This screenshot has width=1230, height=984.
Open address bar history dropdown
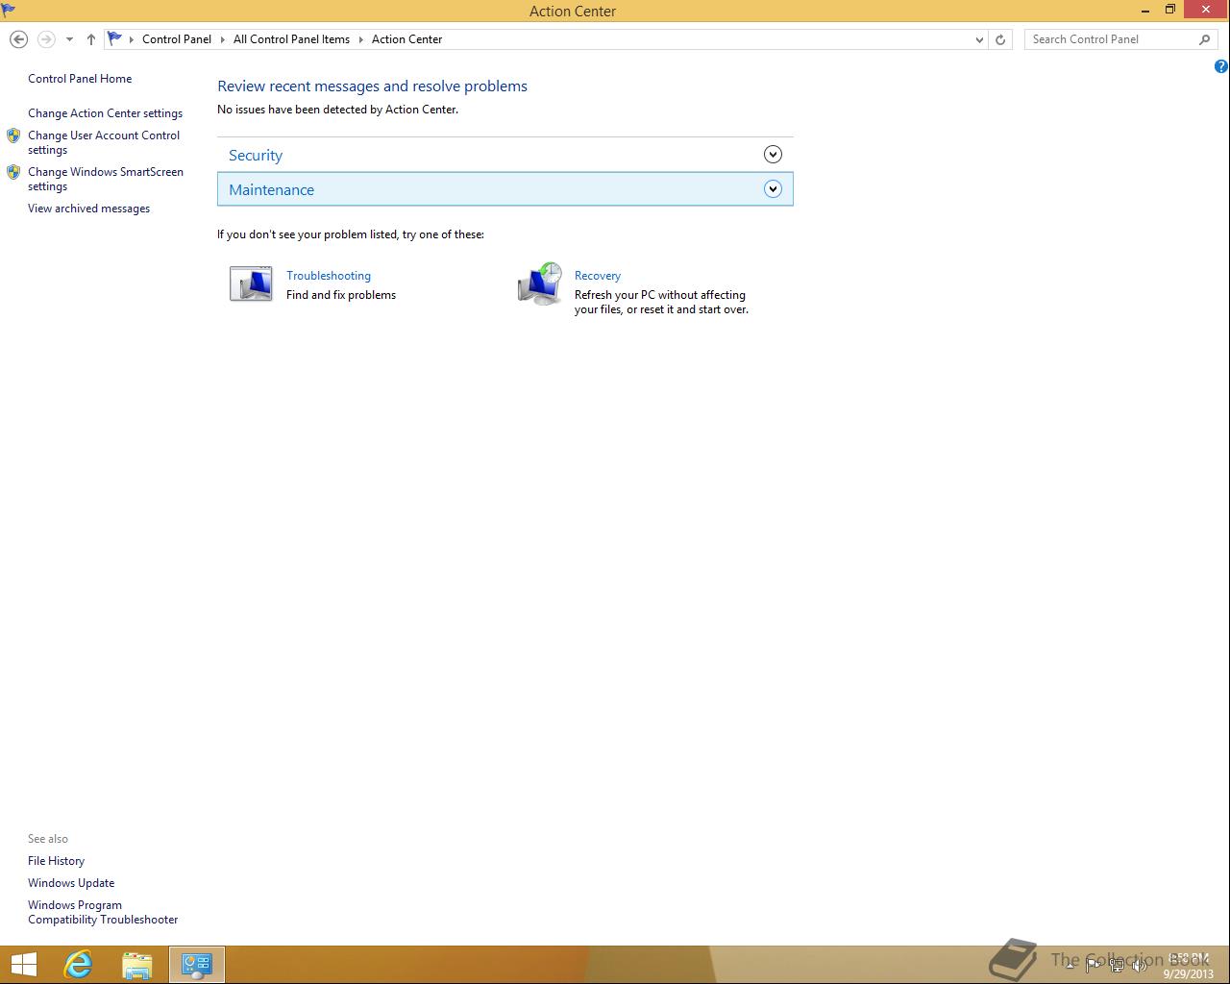pyautogui.click(x=979, y=39)
